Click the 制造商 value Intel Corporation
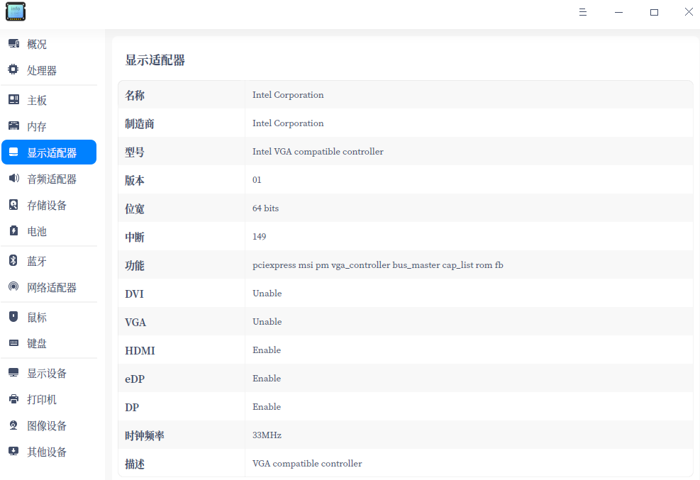Screen dimensions: 700x480 [288, 123]
